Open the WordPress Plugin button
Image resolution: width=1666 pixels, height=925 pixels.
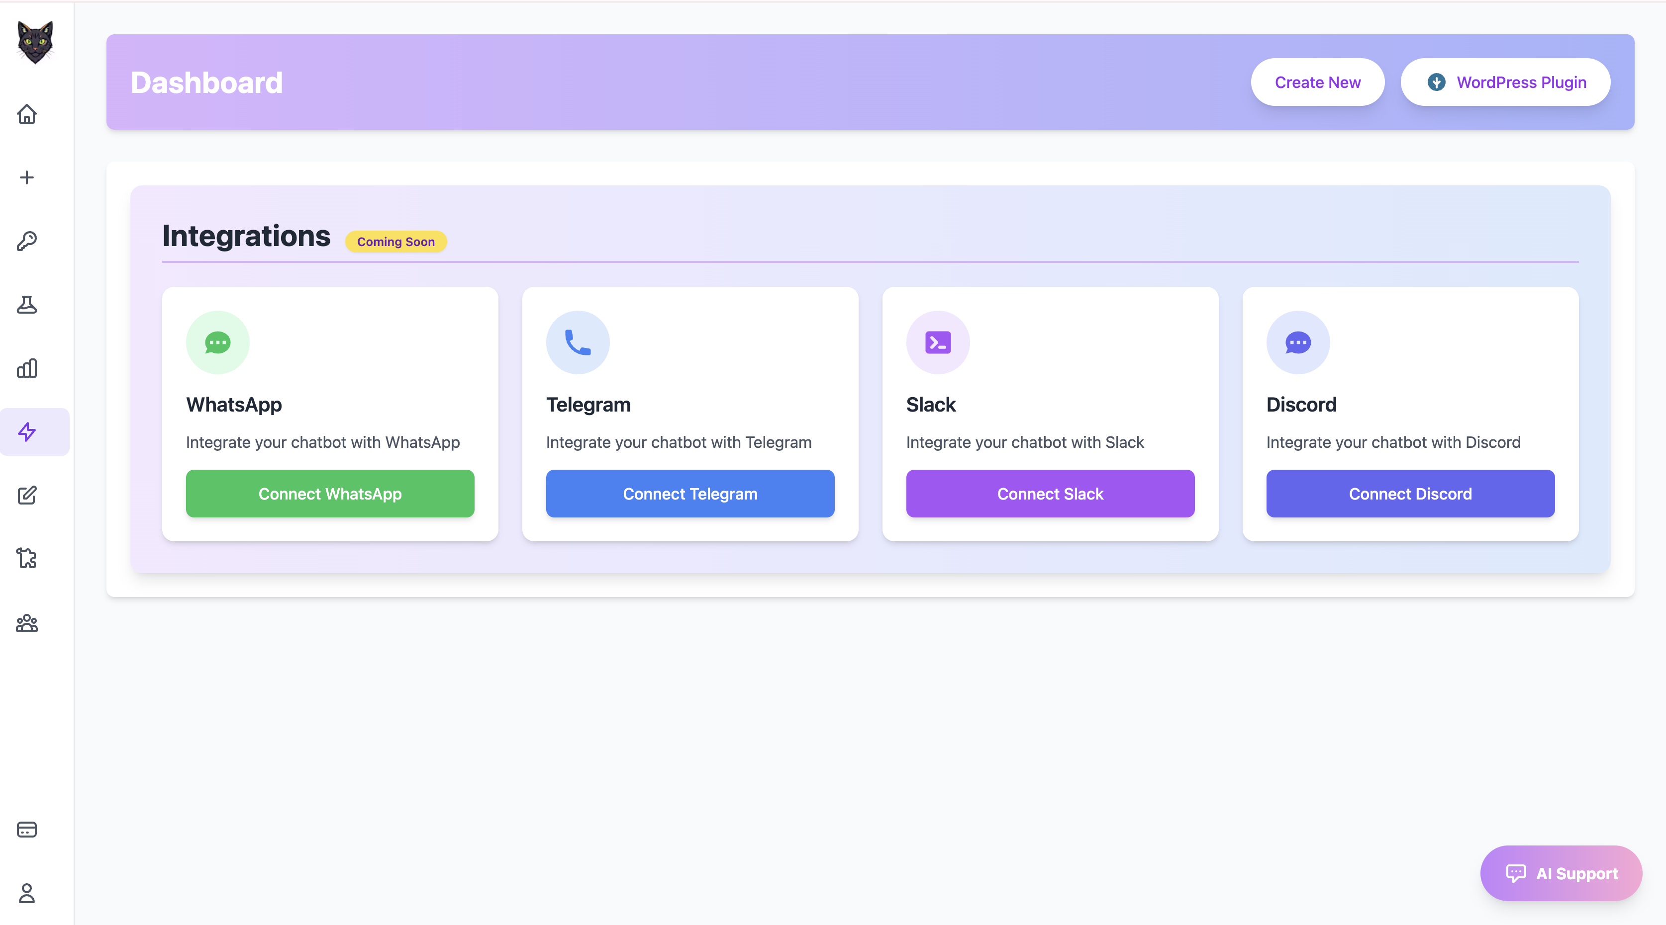pos(1505,82)
